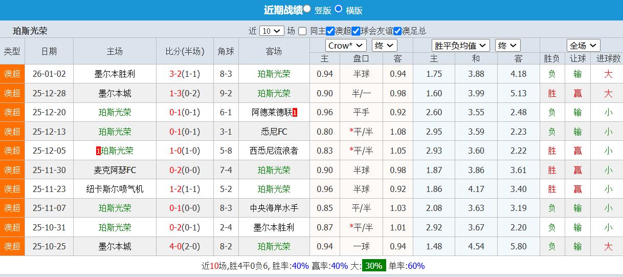Click 墨尔本胜利 away team on 25-10-31
The image size is (623, 277).
click(x=274, y=227)
